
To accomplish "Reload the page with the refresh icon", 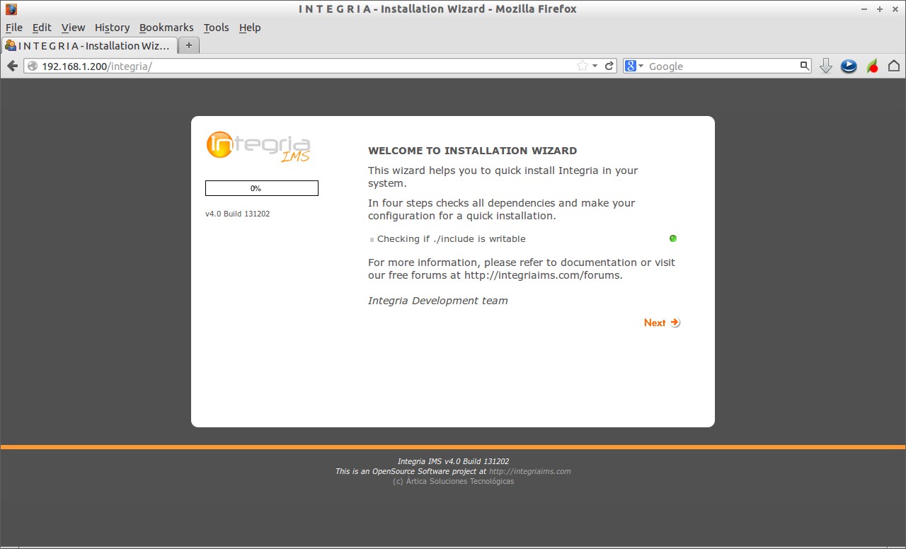I will point(609,66).
